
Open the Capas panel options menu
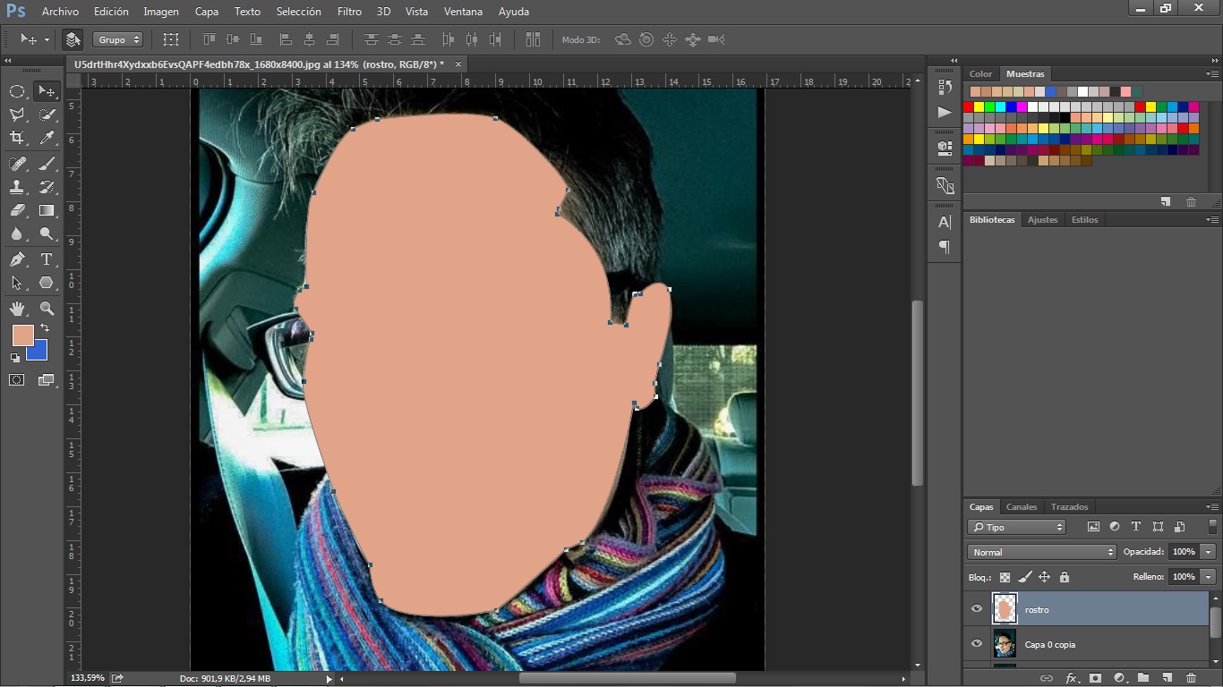(1212, 507)
